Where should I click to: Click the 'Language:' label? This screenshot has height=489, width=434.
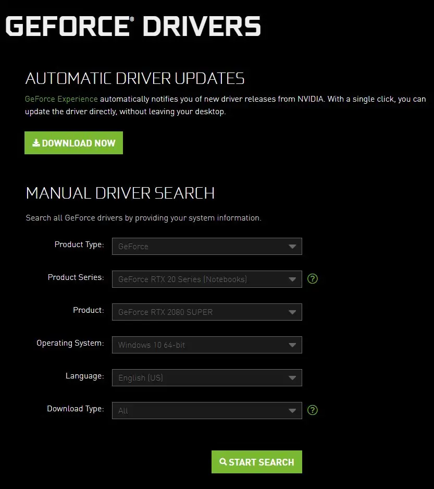pyautogui.click(x=85, y=376)
